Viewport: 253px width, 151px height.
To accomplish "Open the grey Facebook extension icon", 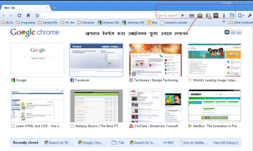I will coord(208,15).
